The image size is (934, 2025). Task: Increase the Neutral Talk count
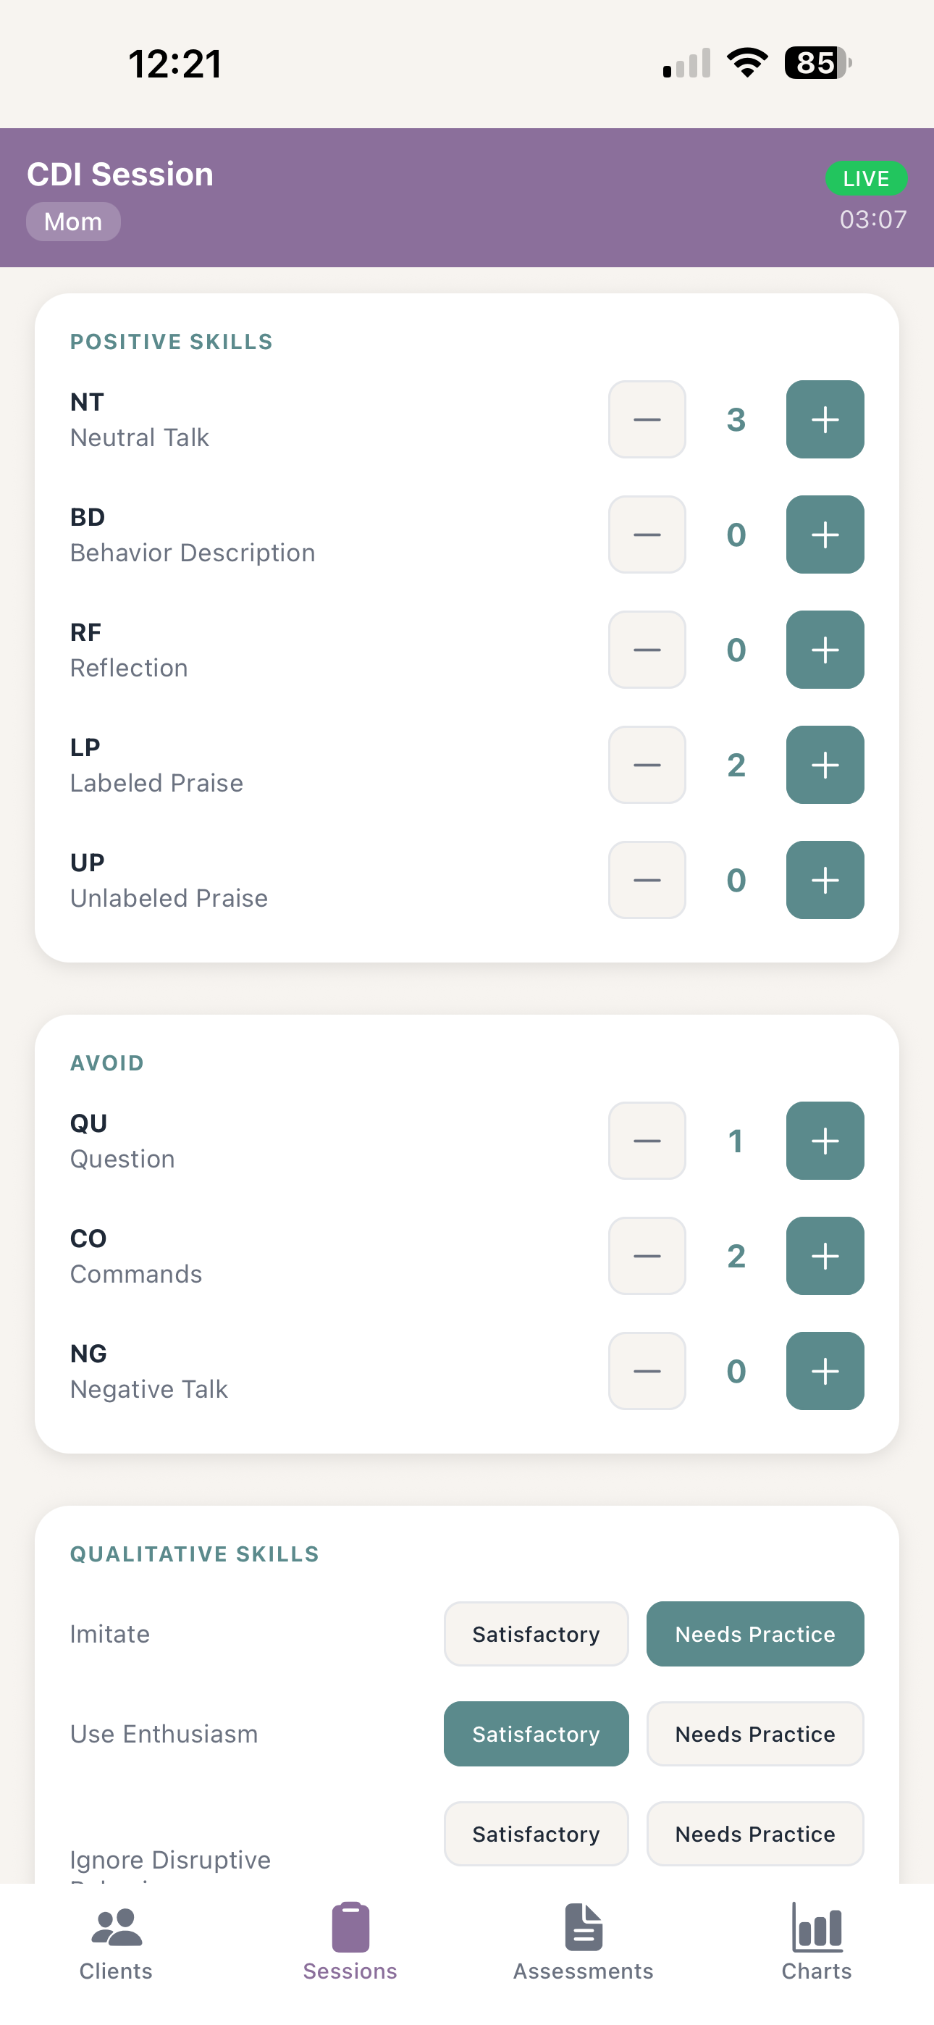[825, 419]
